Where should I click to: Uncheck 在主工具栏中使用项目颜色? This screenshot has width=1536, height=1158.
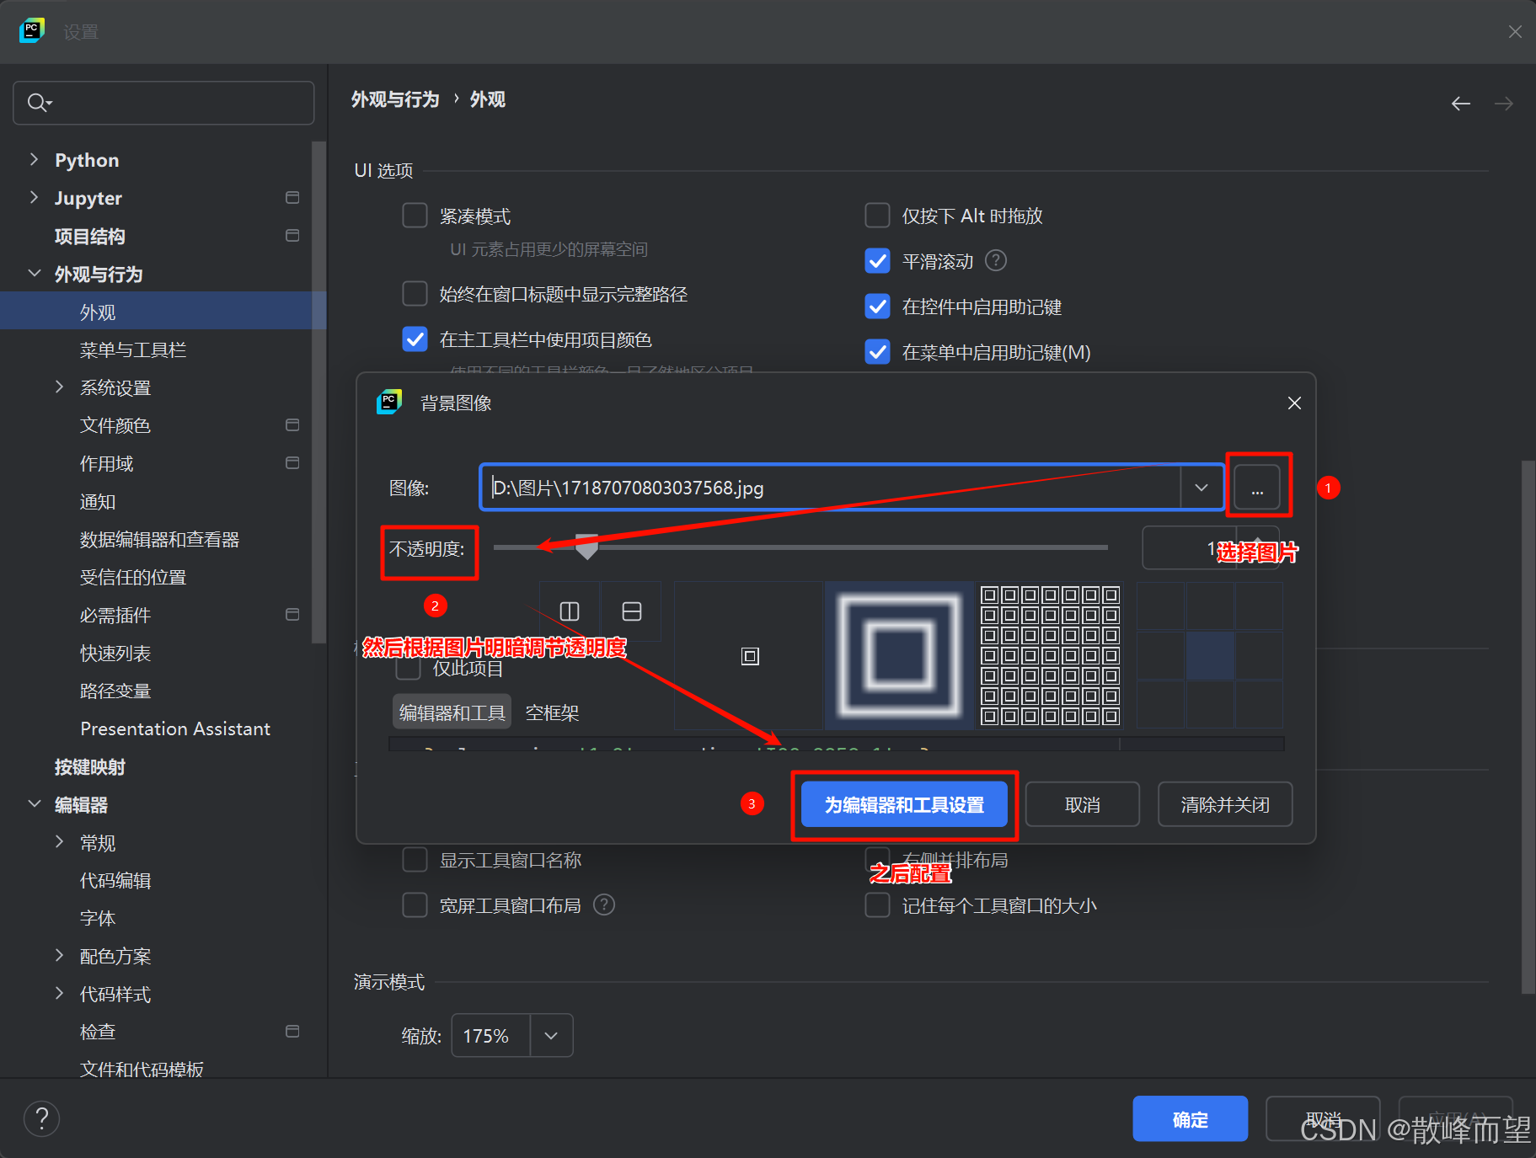point(415,339)
